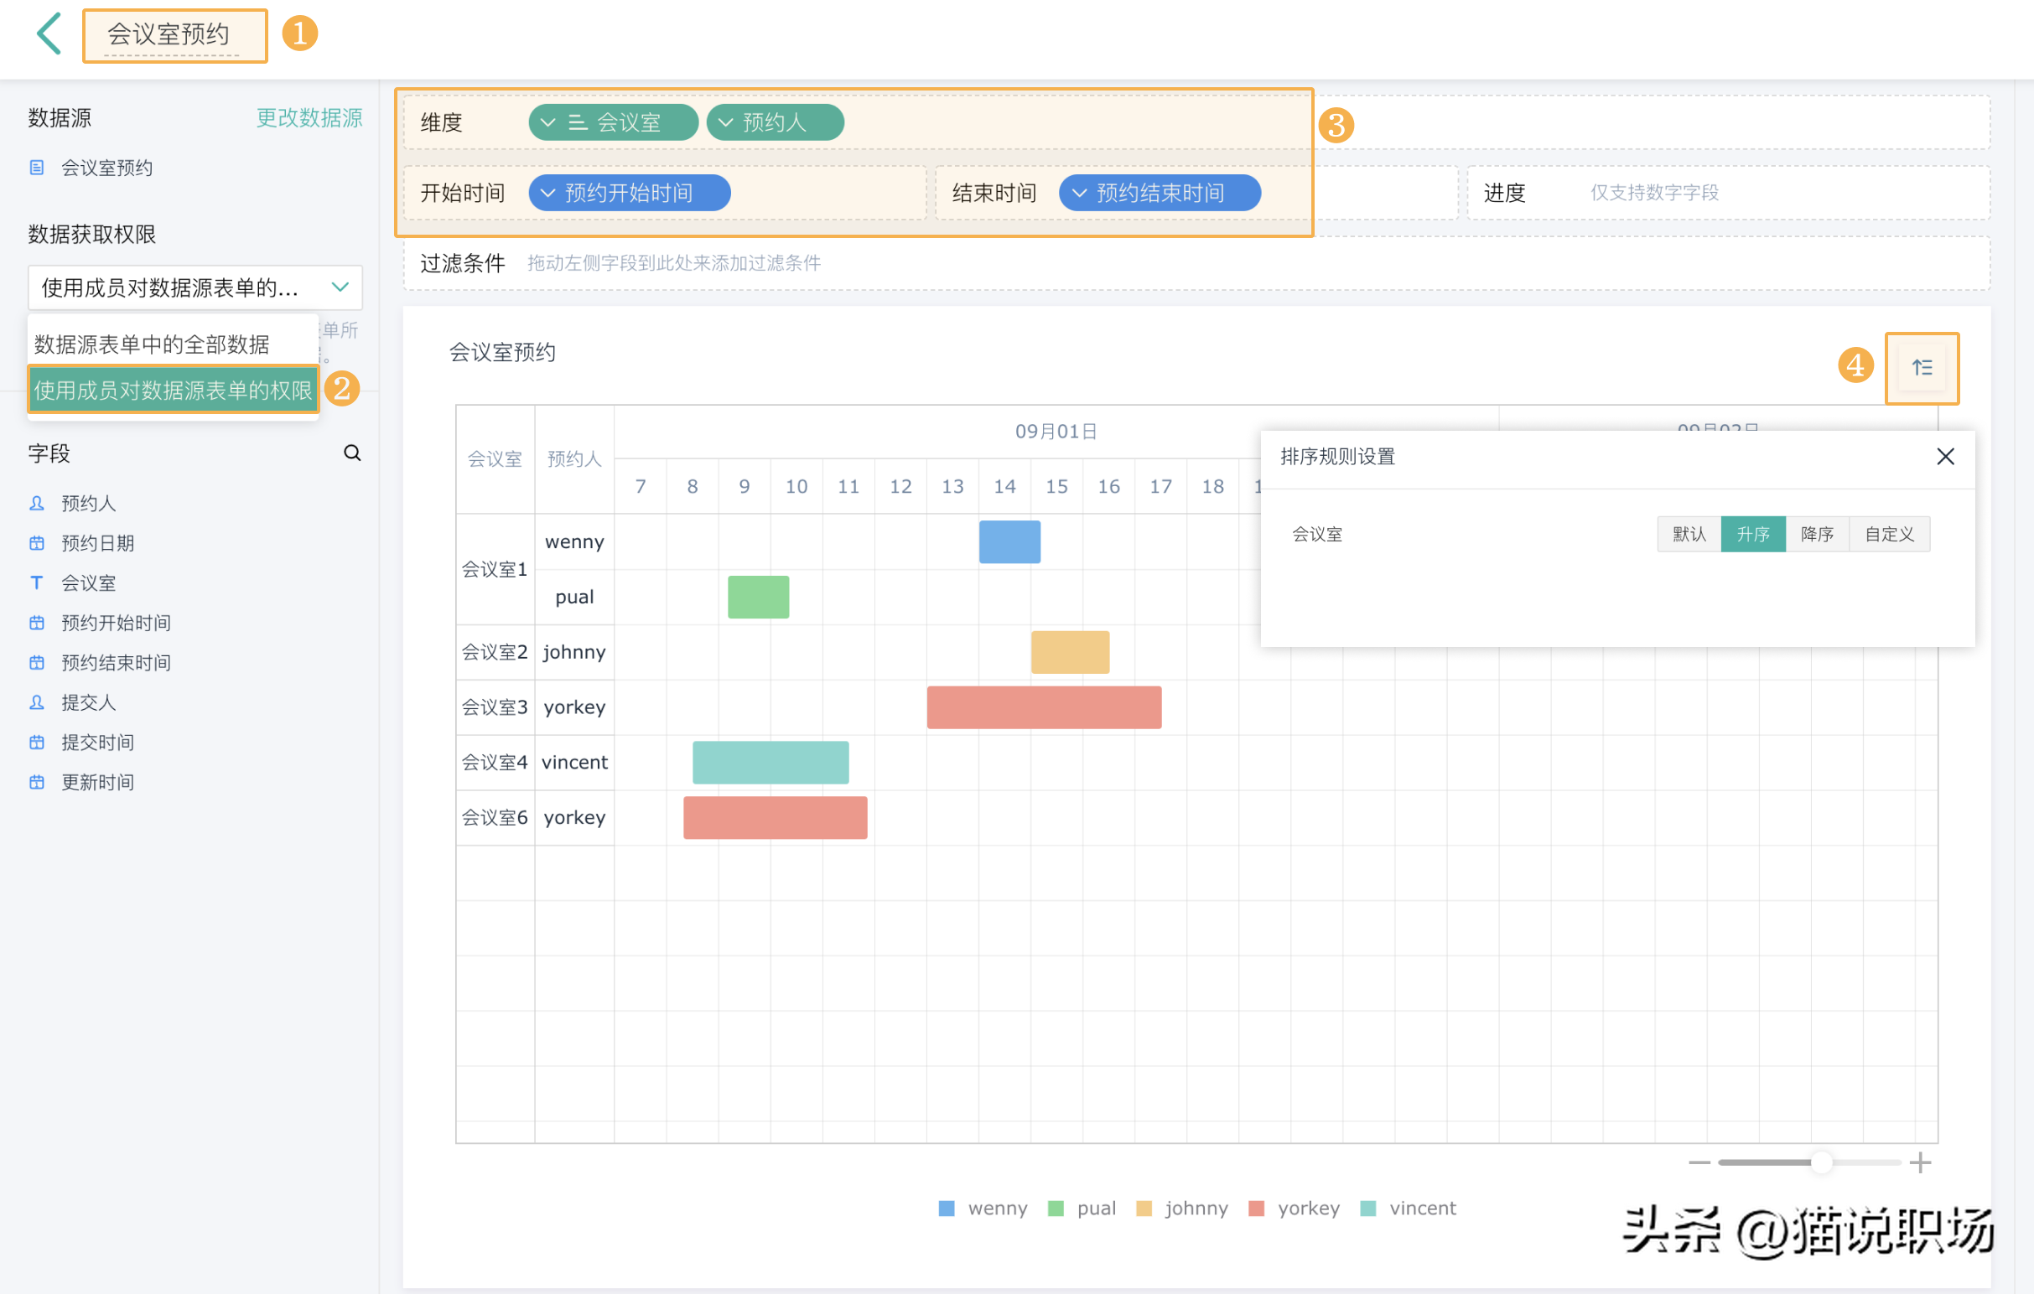The image size is (2034, 1294).
Task: Select the 提交人 field in list
Action: [88, 702]
